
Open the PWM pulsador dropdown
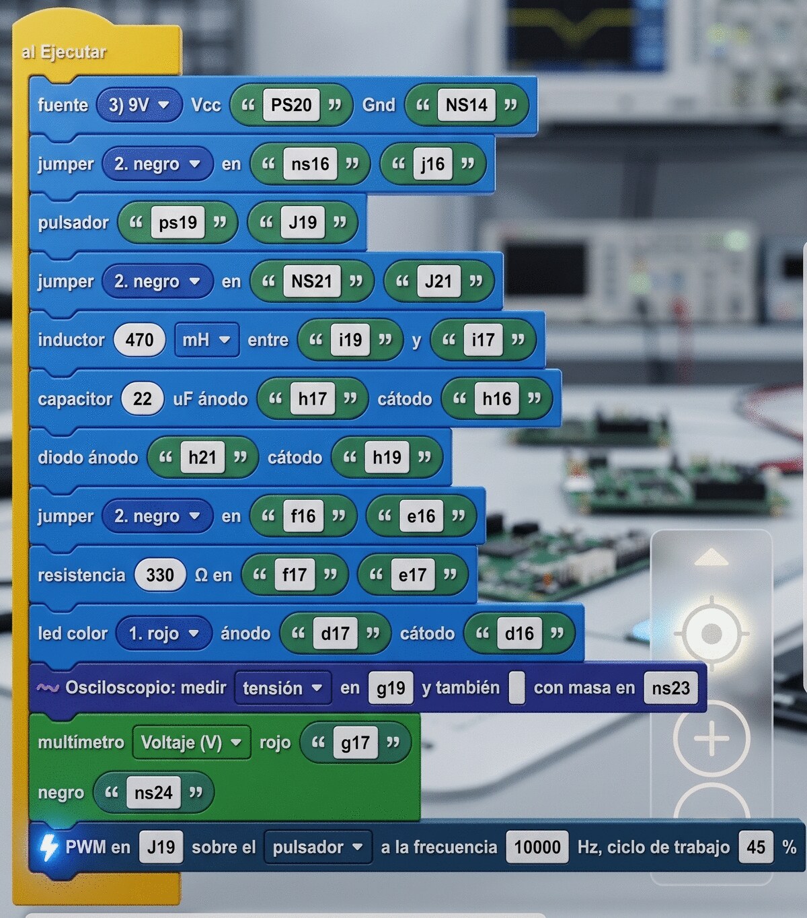(317, 847)
